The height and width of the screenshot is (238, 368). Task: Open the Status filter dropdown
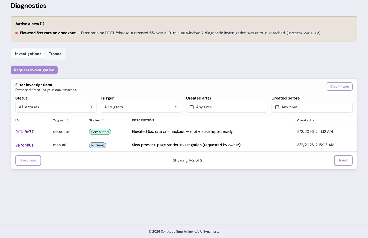[56, 107]
